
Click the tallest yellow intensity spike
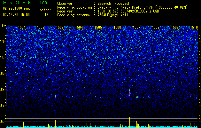click(130, 123)
